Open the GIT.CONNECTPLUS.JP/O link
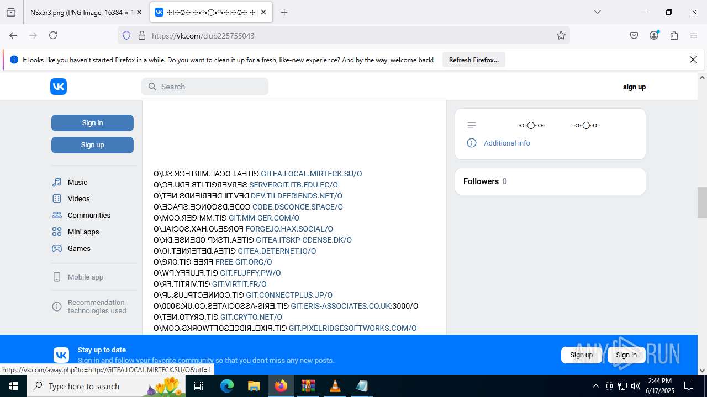This screenshot has width=707, height=397. [289, 295]
